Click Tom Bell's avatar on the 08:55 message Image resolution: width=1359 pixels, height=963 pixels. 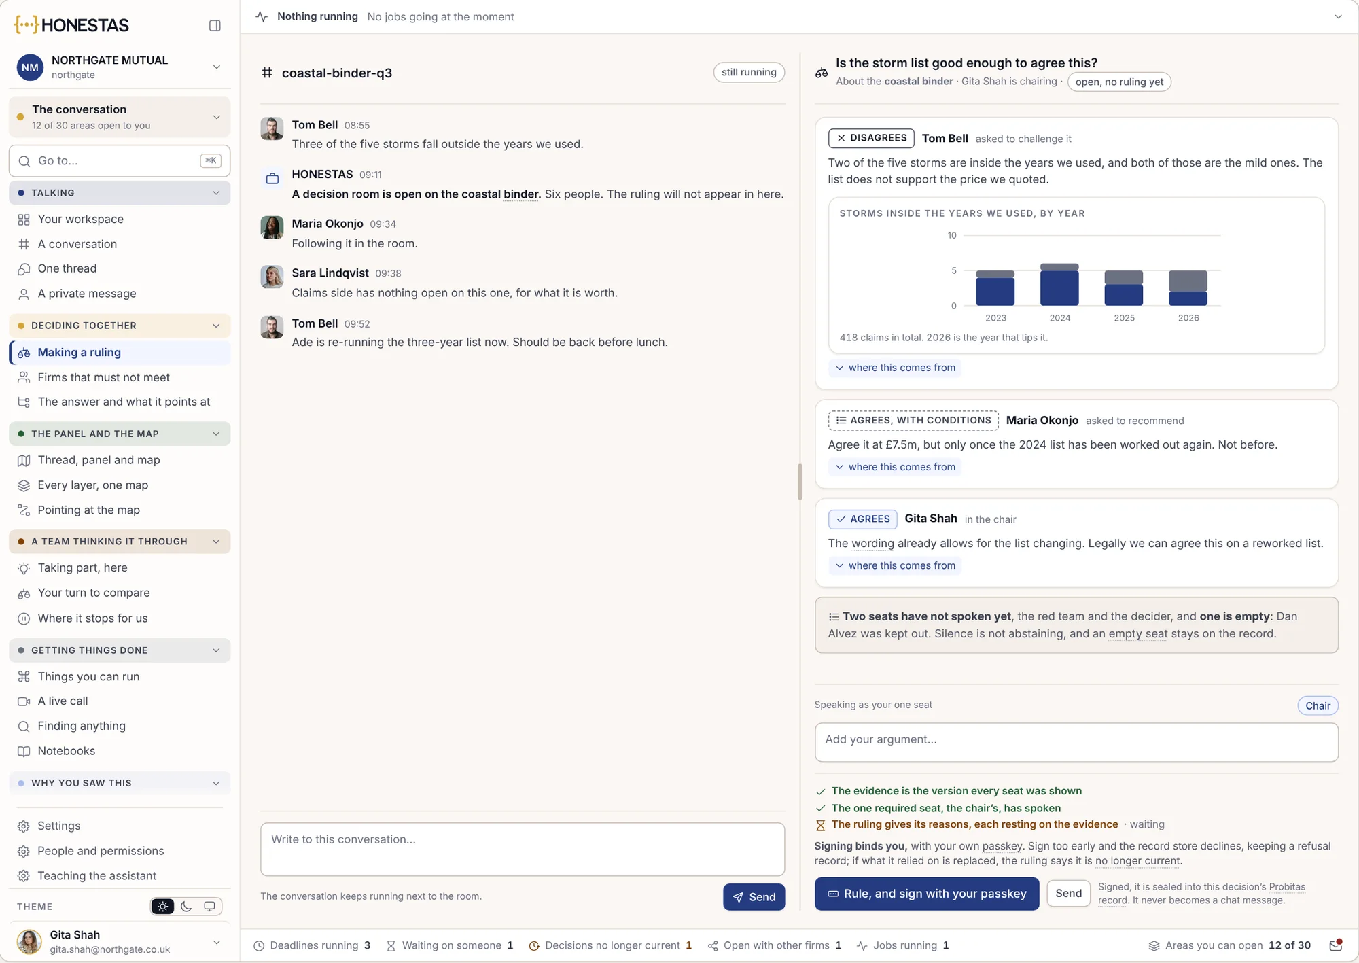pos(272,128)
